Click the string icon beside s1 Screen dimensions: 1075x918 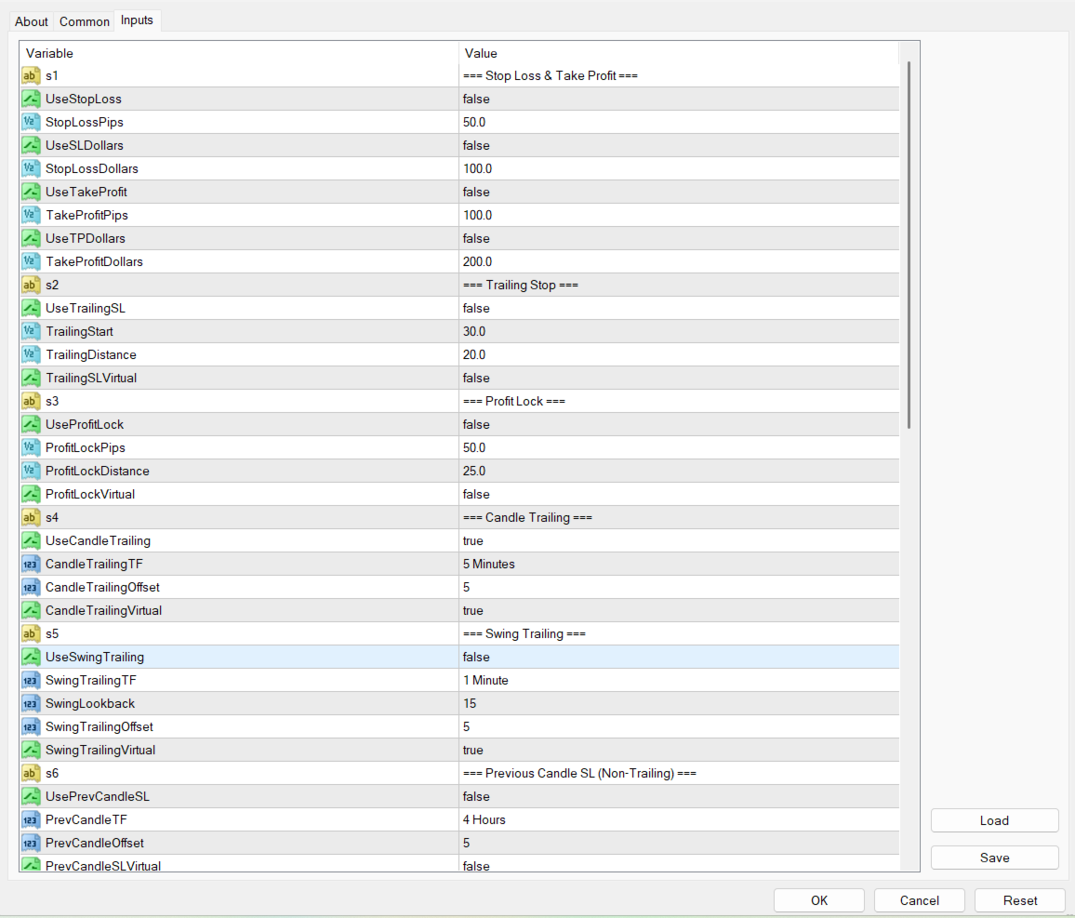[x=31, y=75]
